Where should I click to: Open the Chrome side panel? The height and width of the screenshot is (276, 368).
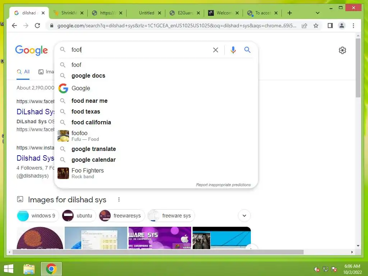[x=330, y=26]
